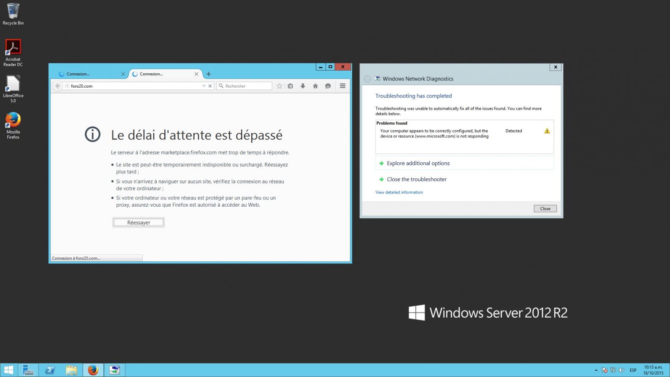Select the Recycle Bin desktop icon
Viewport: 670px width, 377px height.
coord(13,14)
